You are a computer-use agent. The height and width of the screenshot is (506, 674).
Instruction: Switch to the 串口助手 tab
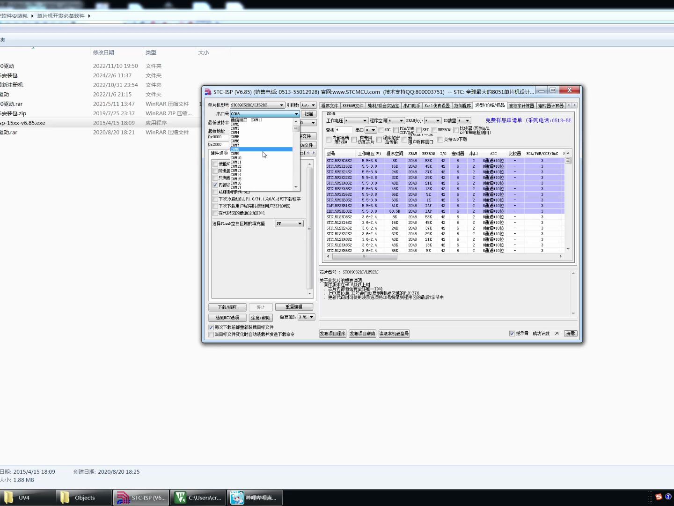pos(412,106)
